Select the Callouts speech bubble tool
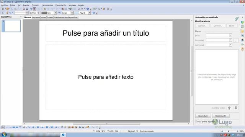Screen dimensions: 245x137 (x=52, y=127)
